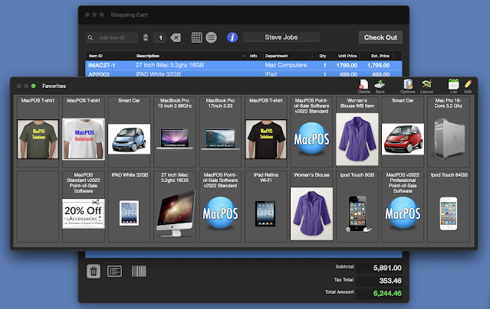490x309 pixels.
Task: Add 27 inch iMac 3.2ghz 16GB favorite
Action: (175, 207)
